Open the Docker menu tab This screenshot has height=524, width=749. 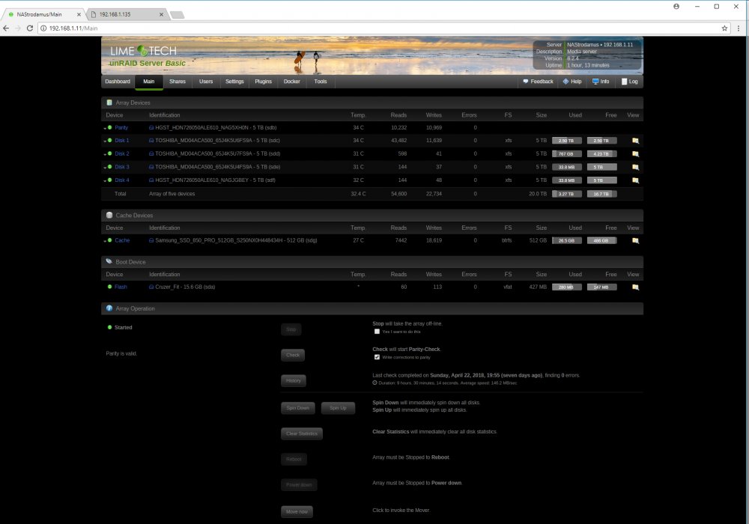click(292, 82)
